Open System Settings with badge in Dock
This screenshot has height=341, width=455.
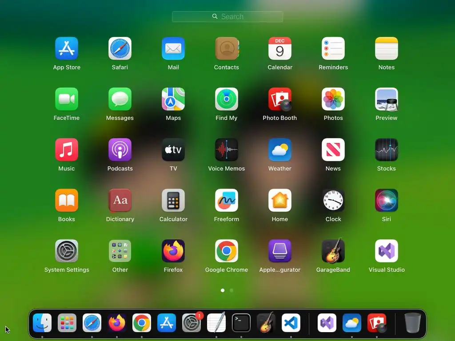click(192, 323)
